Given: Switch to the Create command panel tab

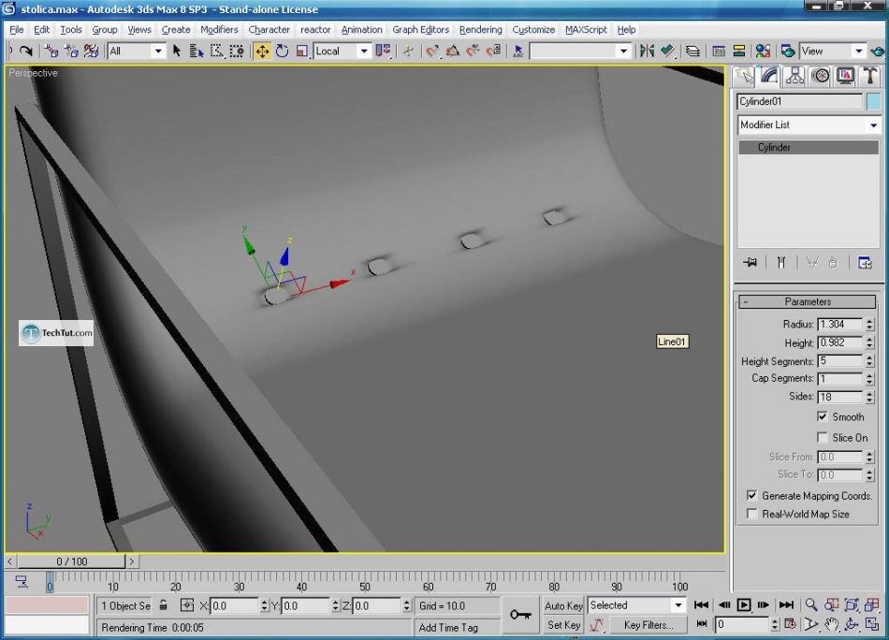Looking at the screenshot, I should point(744,77).
